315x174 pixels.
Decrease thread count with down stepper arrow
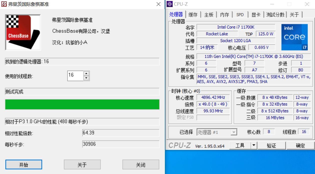[x=87, y=77]
